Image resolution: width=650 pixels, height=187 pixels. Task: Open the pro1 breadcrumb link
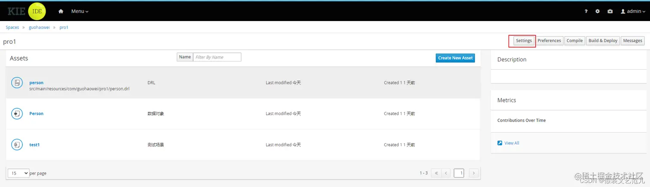[64, 28]
